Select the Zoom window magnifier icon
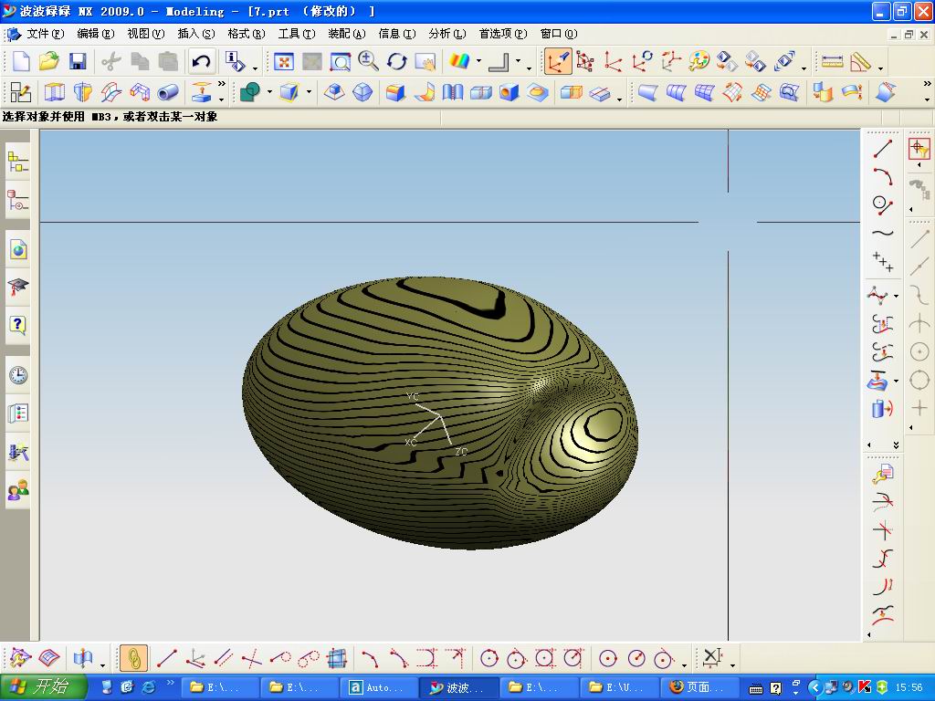This screenshot has width=935, height=701. (341, 61)
